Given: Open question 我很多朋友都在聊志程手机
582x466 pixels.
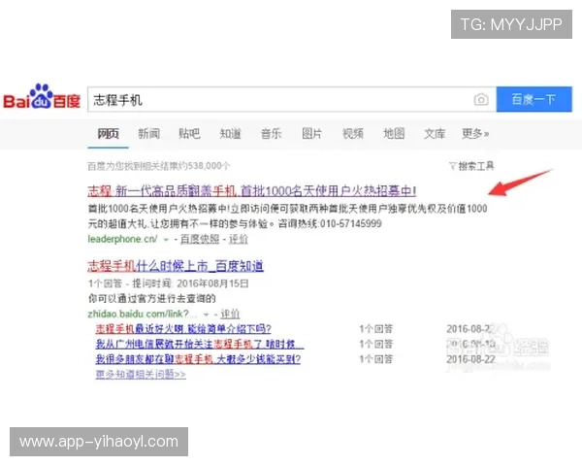Looking at the screenshot, I should 198,359.
